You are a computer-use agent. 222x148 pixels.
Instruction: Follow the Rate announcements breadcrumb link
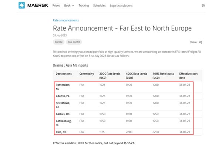pyautogui.click(x=66, y=20)
